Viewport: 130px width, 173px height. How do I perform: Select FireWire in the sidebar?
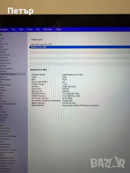click(3, 71)
